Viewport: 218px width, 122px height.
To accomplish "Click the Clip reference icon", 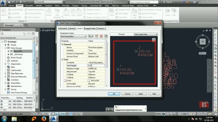I will pyautogui.click(x=73, y=11).
